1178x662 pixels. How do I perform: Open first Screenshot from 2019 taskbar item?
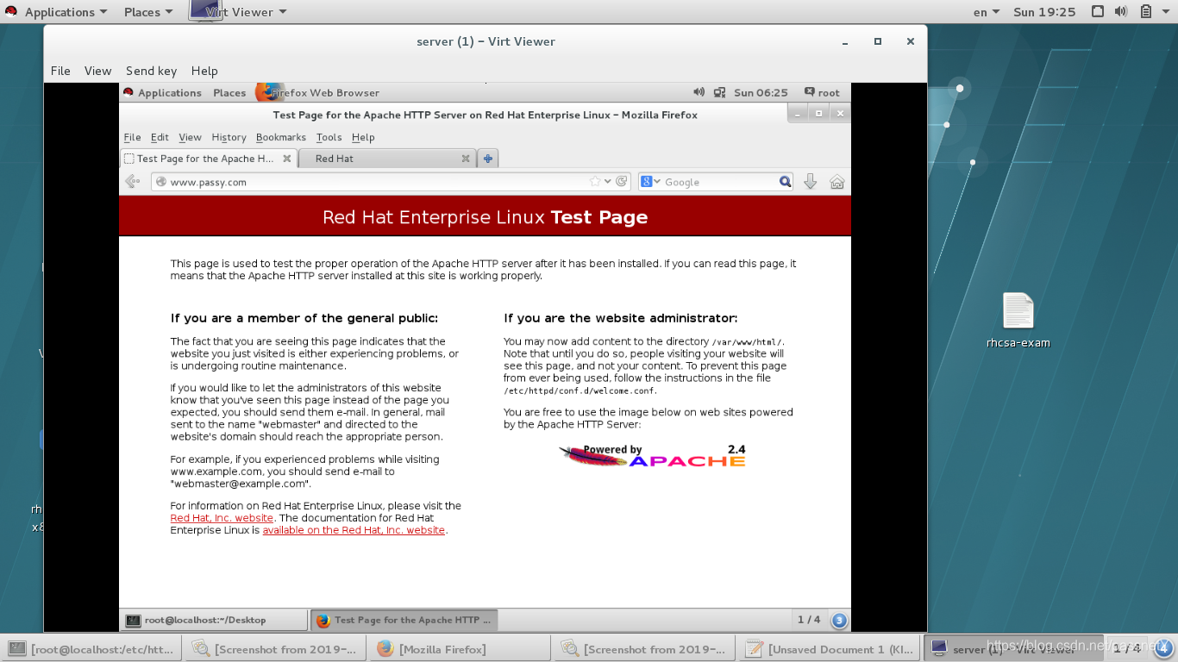coord(273,649)
